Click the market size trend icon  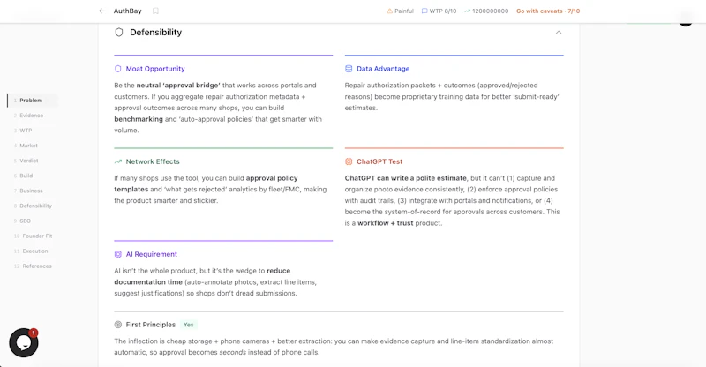pos(468,11)
